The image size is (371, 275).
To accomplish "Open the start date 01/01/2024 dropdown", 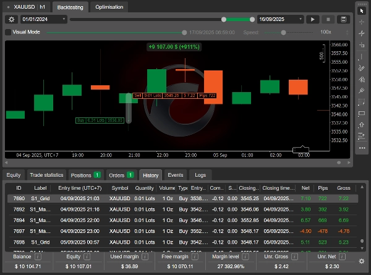I will coord(44,19).
